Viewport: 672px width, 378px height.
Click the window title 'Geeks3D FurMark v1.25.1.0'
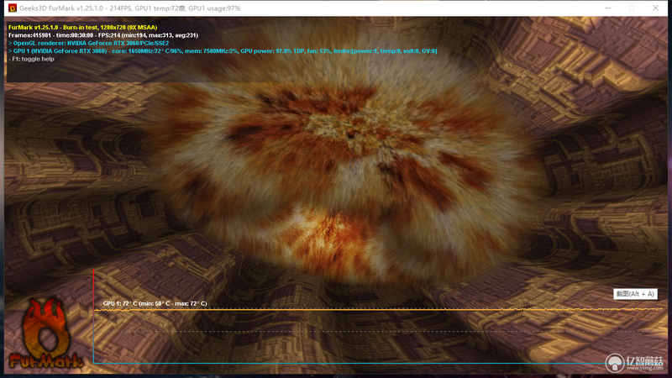(x=130, y=8)
